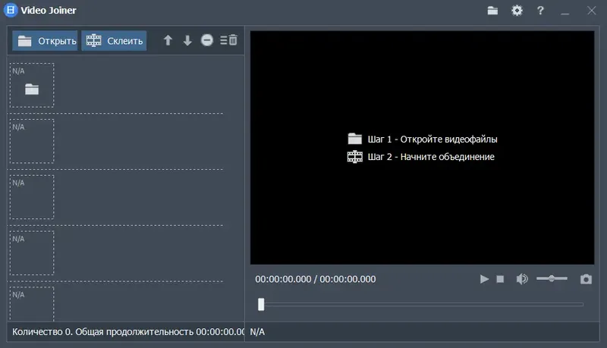Take a snapshot with camera icon
The width and height of the screenshot is (607, 348).
pyautogui.click(x=586, y=279)
